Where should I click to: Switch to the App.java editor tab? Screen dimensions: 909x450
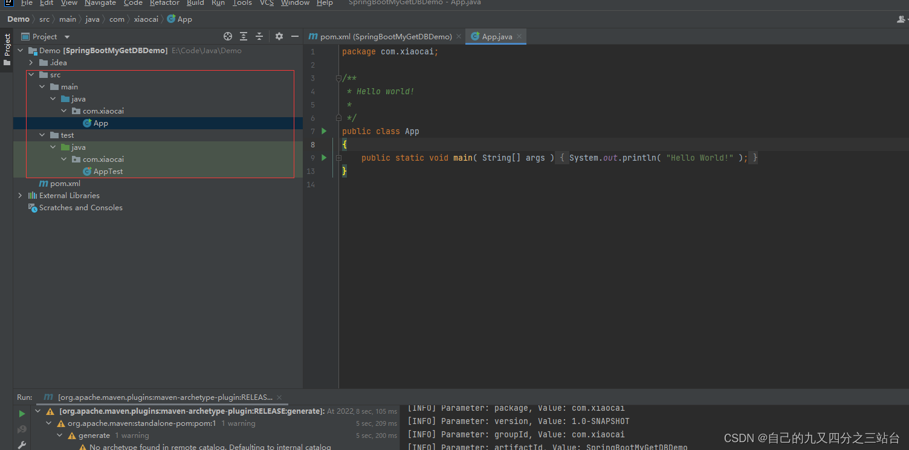pyautogui.click(x=496, y=36)
